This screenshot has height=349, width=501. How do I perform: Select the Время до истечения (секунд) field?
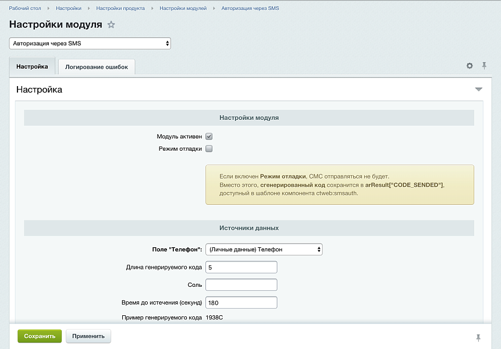(241, 302)
